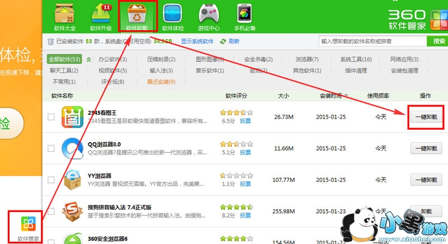Screen dimensions: 448x244
Task: Click 投票 link for QQ浏览器8.0
Action: coord(245,152)
